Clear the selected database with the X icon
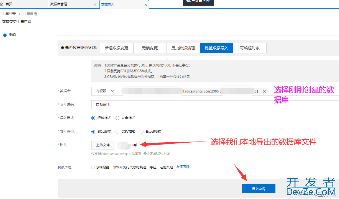This screenshot has width=339, height=199. click(x=264, y=91)
